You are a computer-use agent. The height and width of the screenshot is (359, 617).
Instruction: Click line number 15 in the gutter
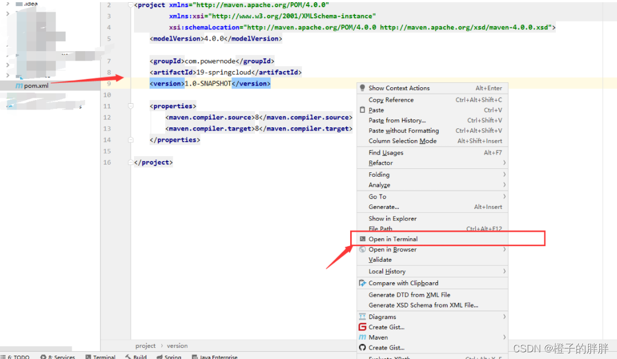point(107,151)
